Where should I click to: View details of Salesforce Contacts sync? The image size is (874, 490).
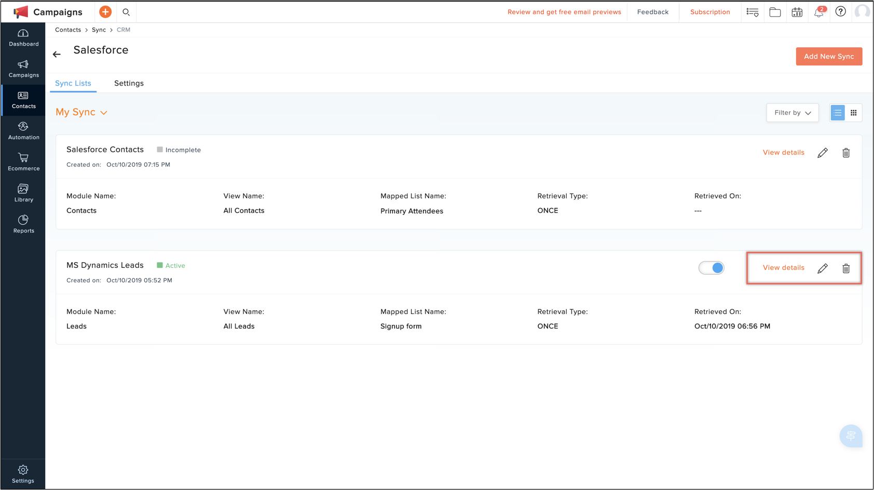(x=783, y=153)
